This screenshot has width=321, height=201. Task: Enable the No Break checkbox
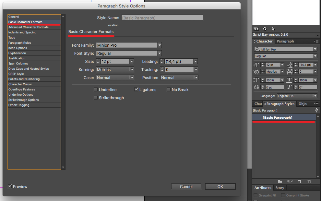pos(169,90)
